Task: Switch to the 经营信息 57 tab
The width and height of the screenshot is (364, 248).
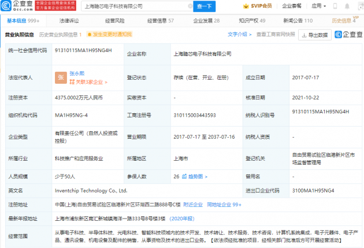Action: tap(161, 21)
